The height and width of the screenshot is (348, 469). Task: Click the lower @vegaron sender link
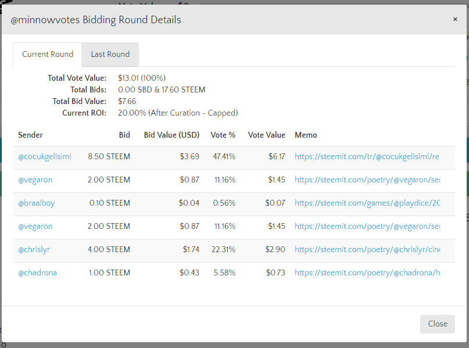click(35, 227)
